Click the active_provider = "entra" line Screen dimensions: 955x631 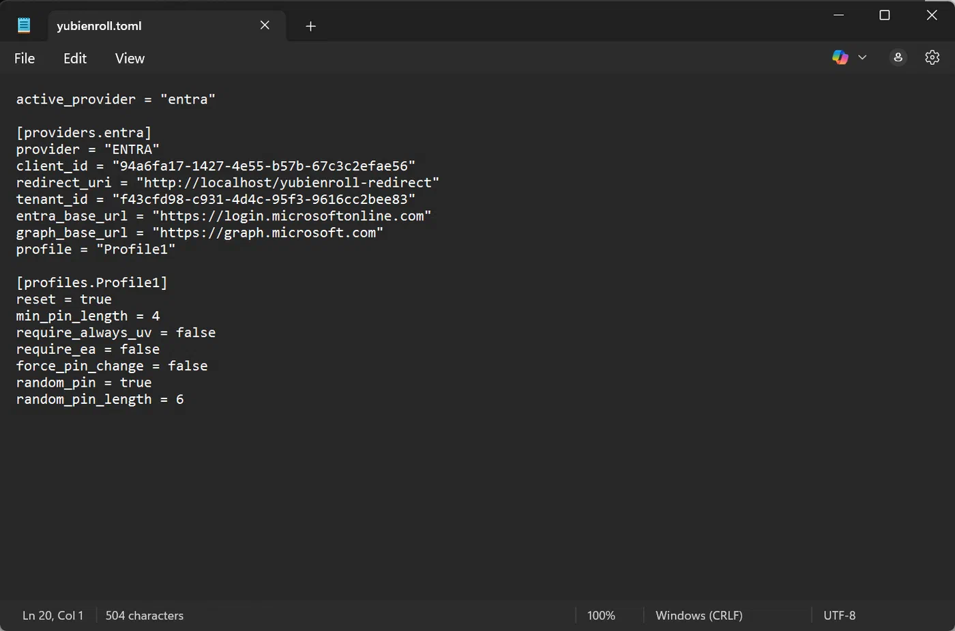pyautogui.click(x=116, y=100)
